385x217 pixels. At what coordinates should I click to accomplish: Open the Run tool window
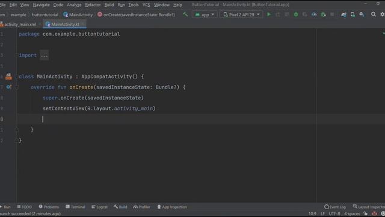click(5, 207)
